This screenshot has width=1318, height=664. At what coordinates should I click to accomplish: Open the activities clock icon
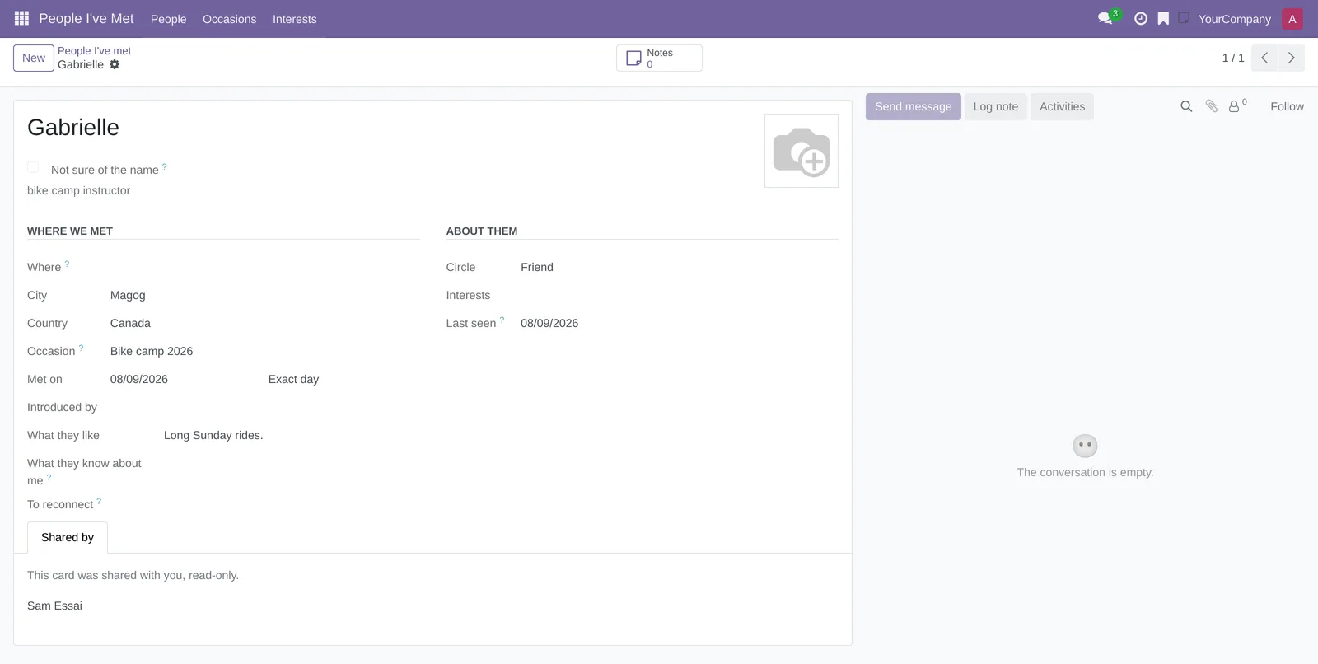point(1141,18)
